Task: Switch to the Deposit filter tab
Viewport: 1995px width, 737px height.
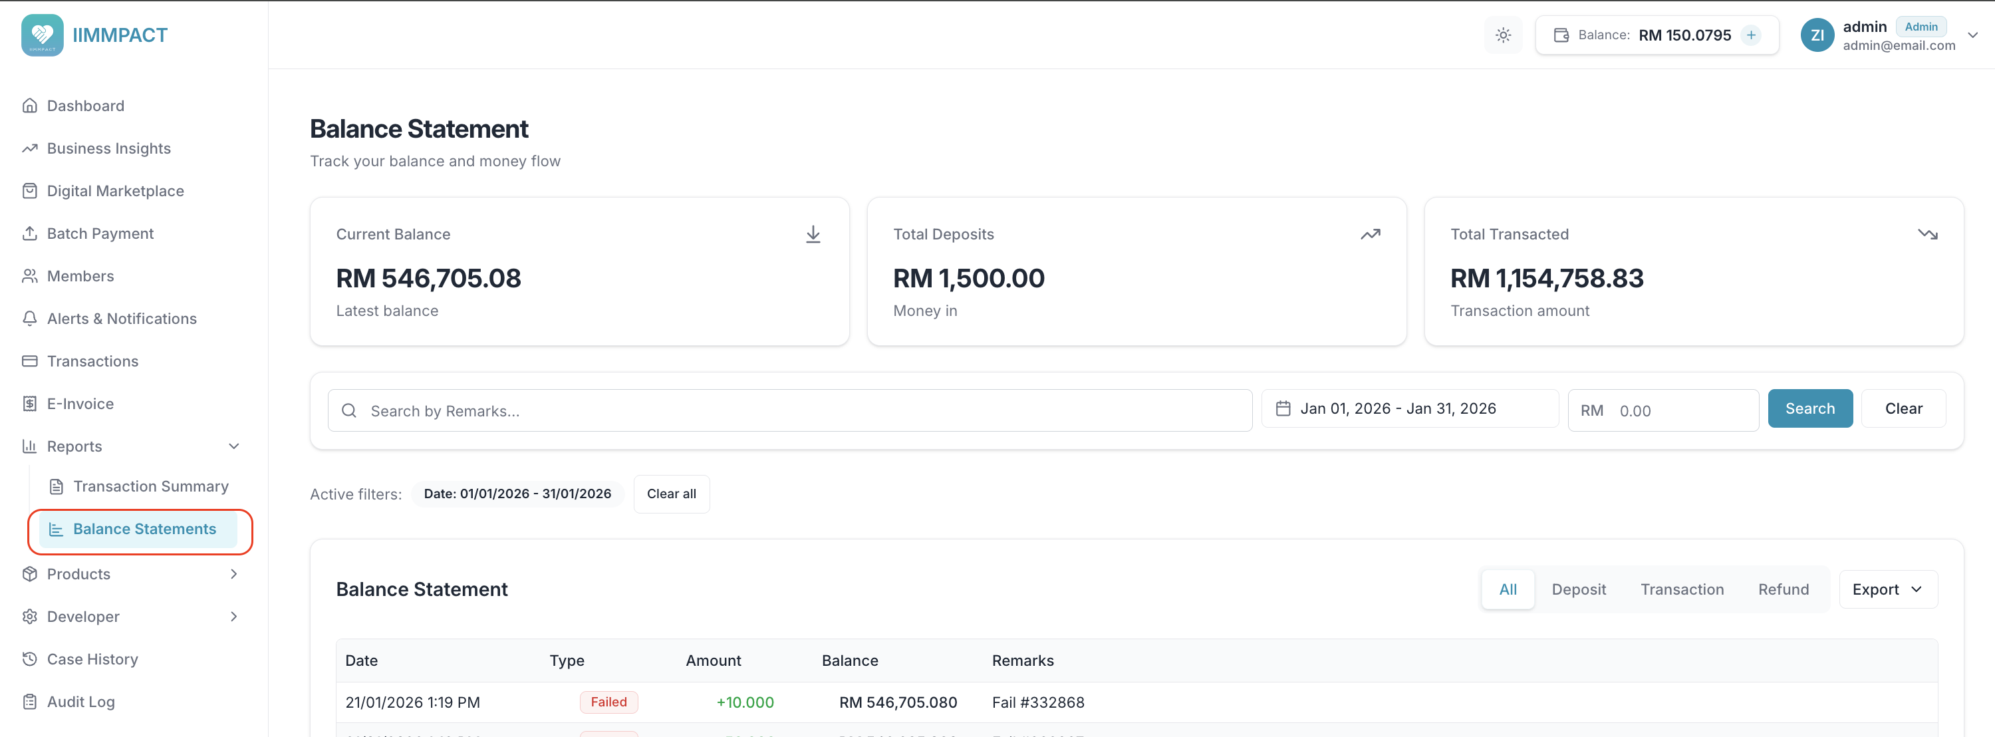Action: click(1579, 589)
